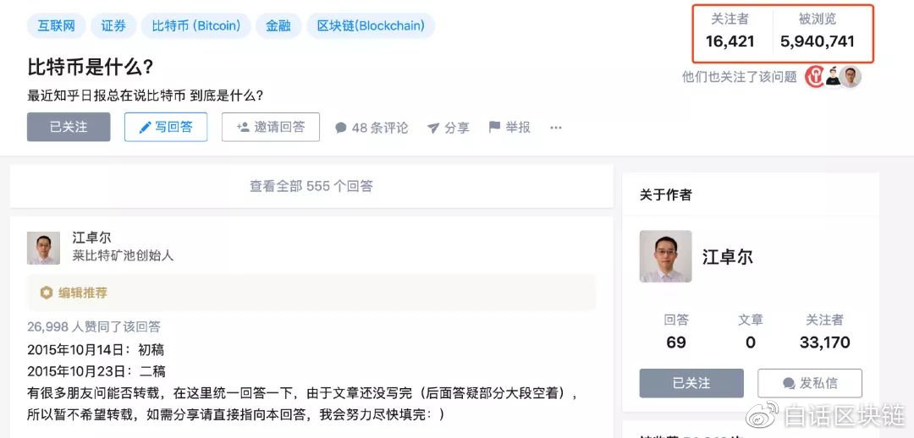Click the 江卓尔 name link in the answer
This screenshot has height=438, width=914.
tap(91, 238)
